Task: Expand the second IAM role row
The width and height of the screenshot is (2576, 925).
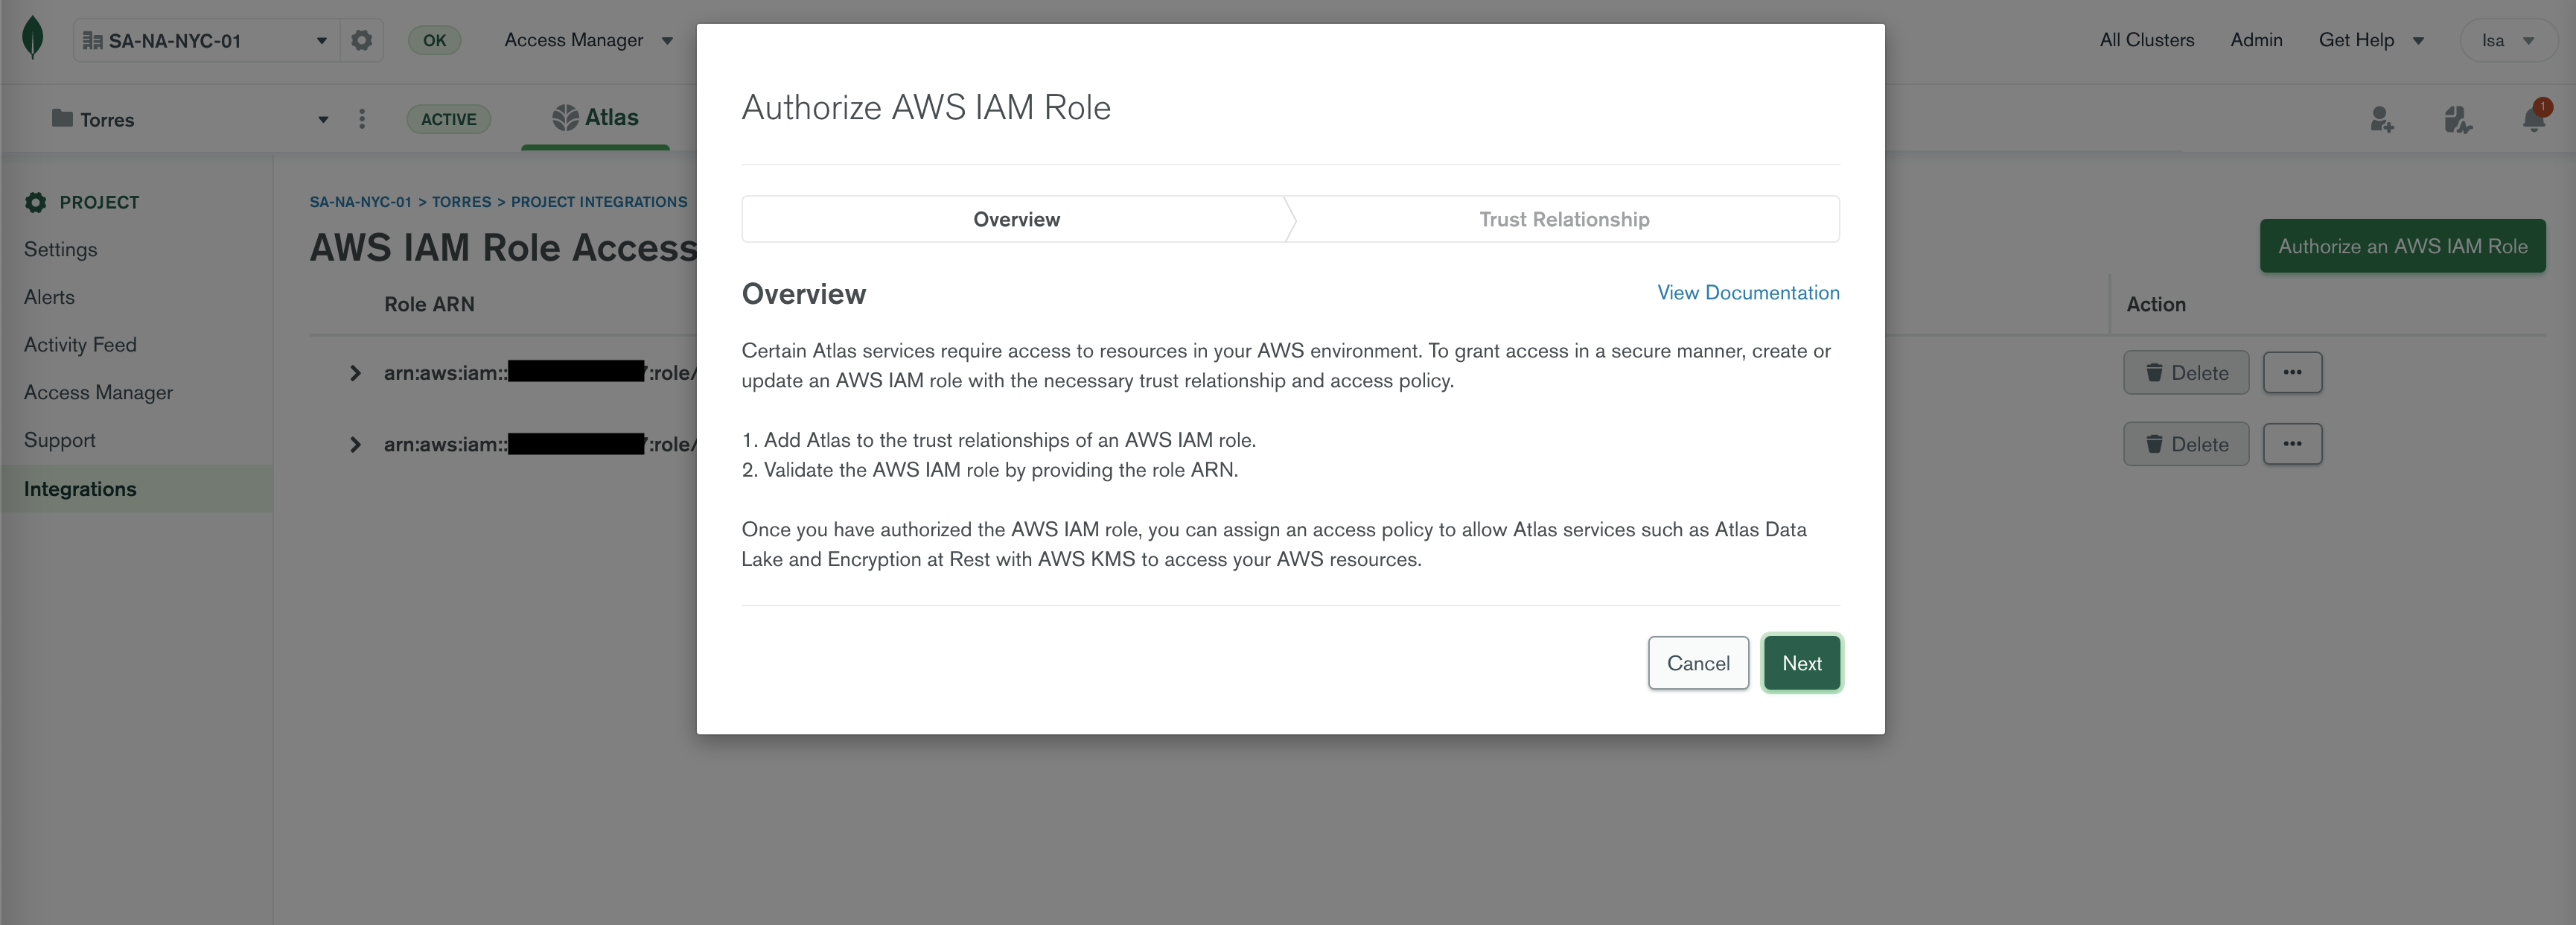Action: coord(355,444)
